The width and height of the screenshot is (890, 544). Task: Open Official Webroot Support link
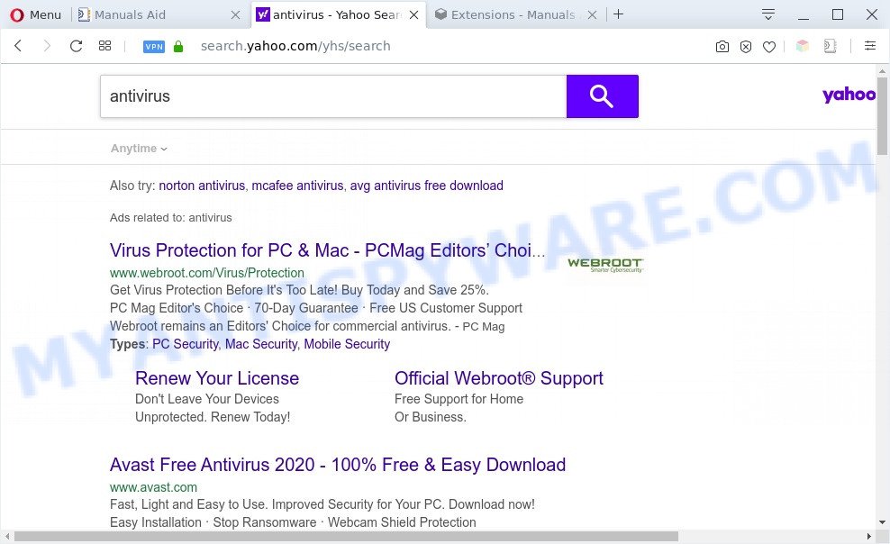click(499, 378)
